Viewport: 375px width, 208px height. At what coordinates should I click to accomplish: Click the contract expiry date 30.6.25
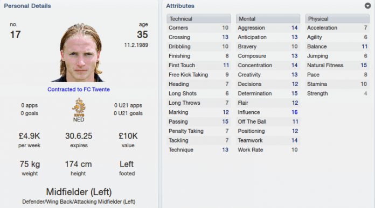click(79, 136)
